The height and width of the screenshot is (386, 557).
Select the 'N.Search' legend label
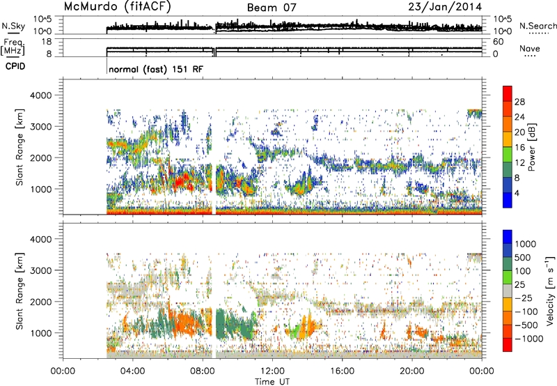click(x=538, y=26)
